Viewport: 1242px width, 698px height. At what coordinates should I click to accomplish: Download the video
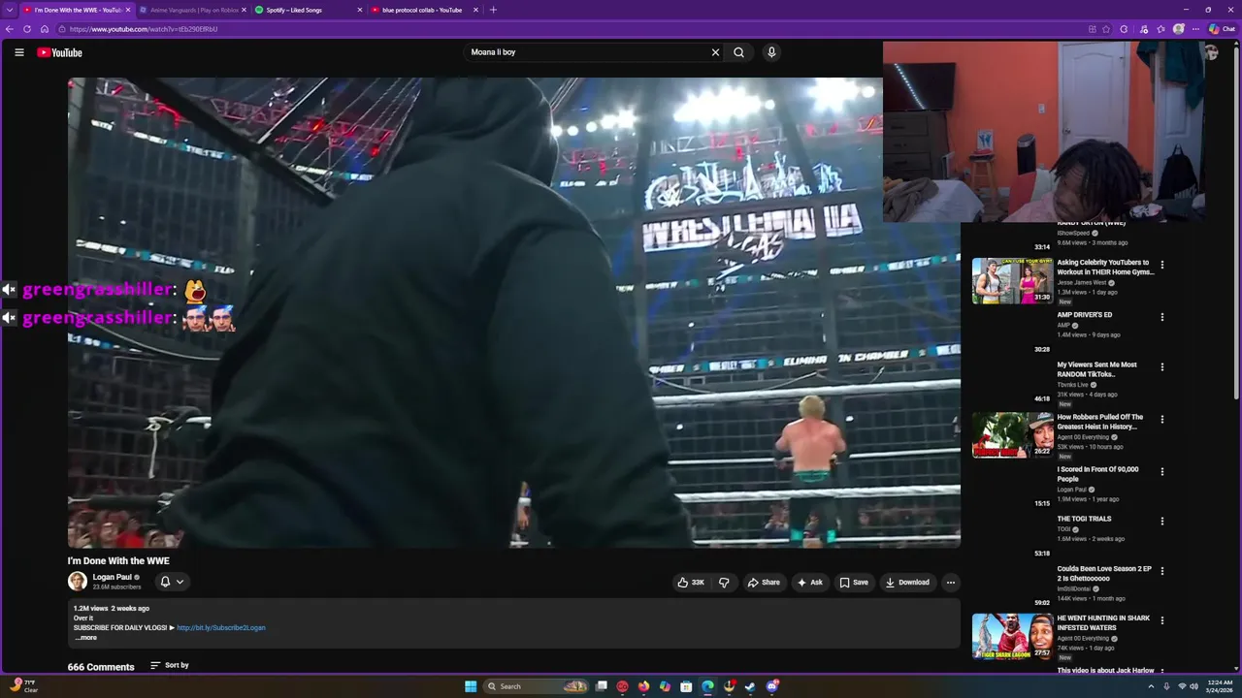pos(908,583)
